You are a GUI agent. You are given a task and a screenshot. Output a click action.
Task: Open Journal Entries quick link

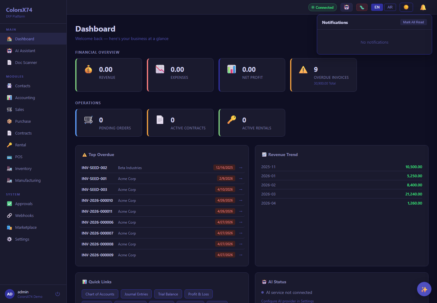[x=136, y=294]
